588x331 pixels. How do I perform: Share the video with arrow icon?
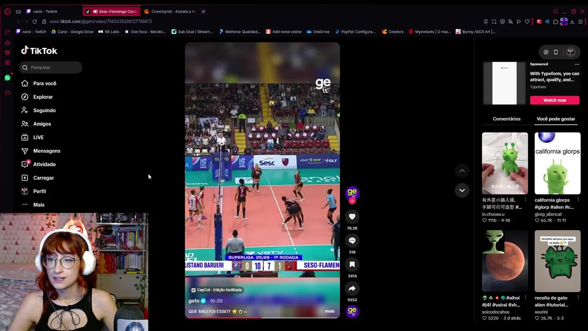[352, 288]
